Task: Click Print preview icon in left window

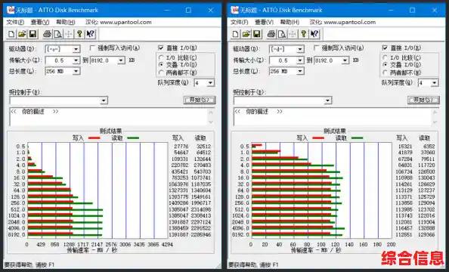Action: click(x=58, y=34)
